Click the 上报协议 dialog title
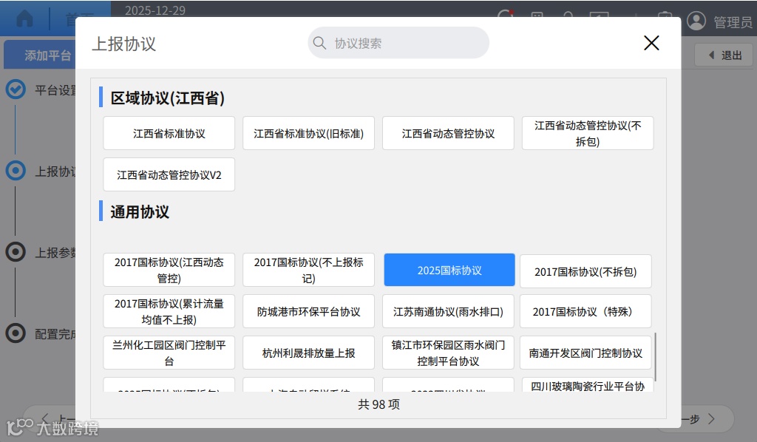 pos(124,44)
